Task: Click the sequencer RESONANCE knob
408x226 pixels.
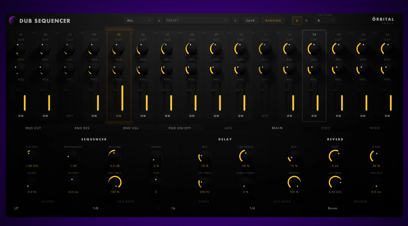Action: point(73,156)
